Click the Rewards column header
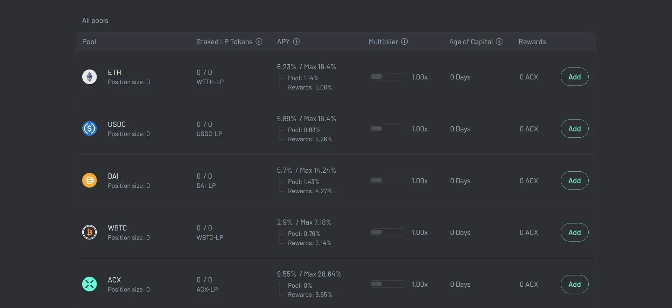672x308 pixels. coord(532,42)
